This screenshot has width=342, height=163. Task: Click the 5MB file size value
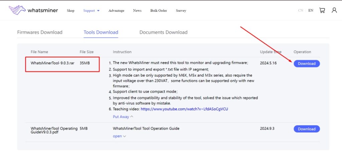(x=84, y=128)
